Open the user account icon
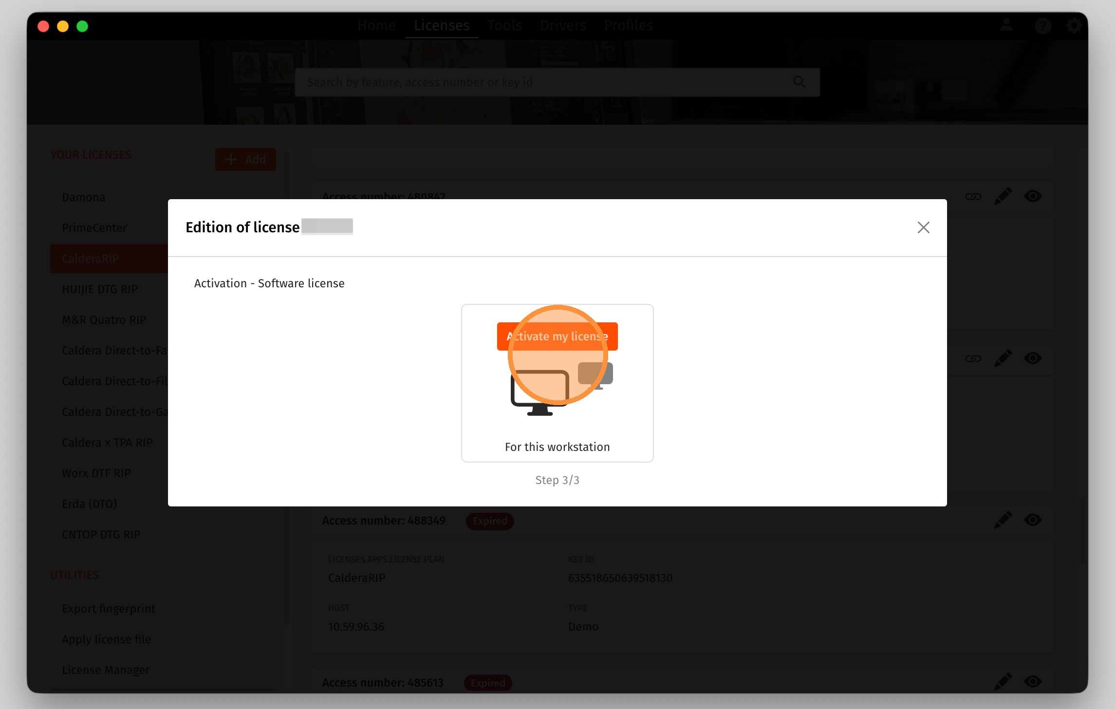1116x709 pixels. [1006, 25]
